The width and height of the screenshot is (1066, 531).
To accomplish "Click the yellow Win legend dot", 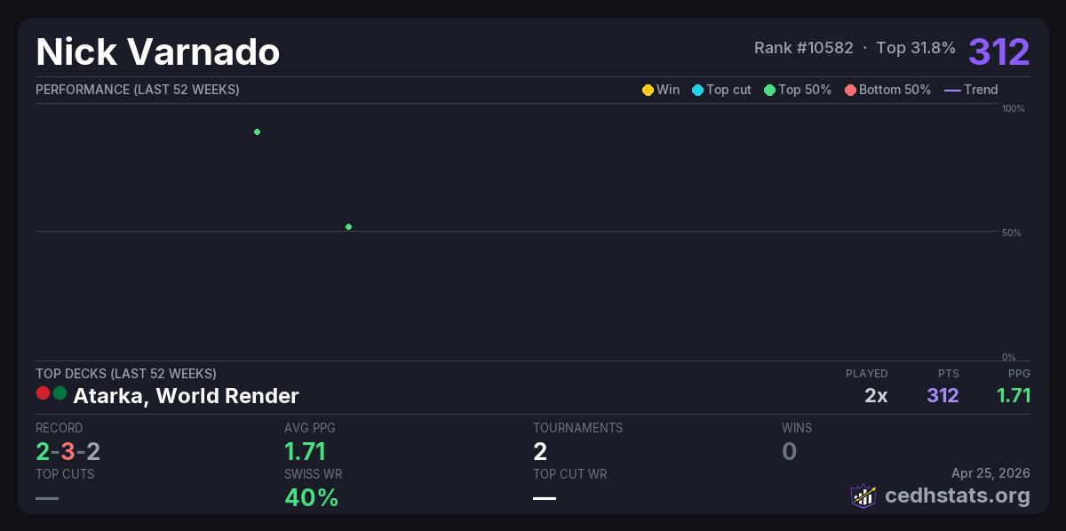I will coord(648,90).
